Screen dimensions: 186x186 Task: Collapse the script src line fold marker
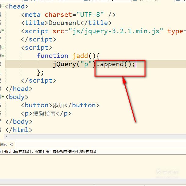3,30
